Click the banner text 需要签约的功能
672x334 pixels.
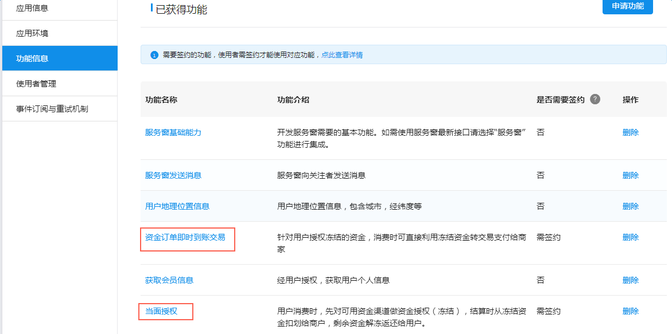tap(187, 55)
